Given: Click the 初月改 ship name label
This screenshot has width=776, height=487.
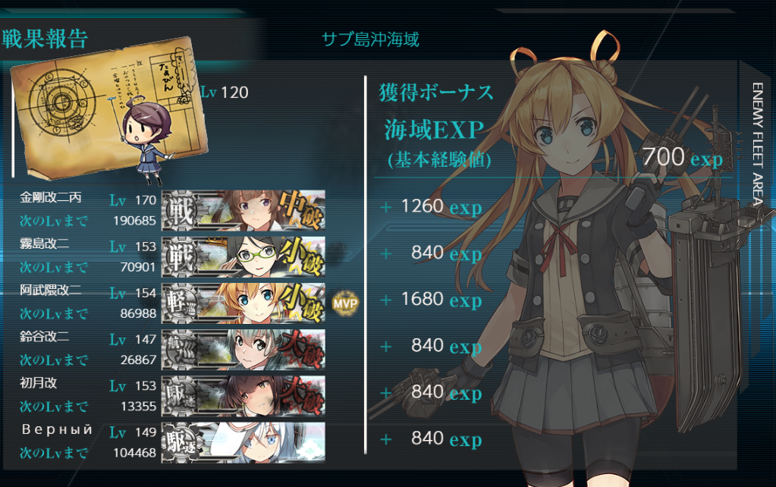Looking at the screenshot, I should pyautogui.click(x=38, y=382).
